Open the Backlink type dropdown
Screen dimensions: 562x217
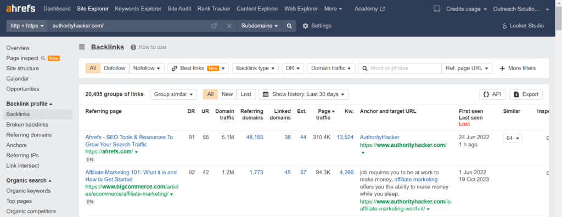point(255,68)
